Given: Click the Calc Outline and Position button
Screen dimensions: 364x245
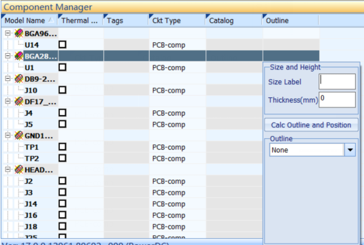Looking at the screenshot, I should (311, 125).
